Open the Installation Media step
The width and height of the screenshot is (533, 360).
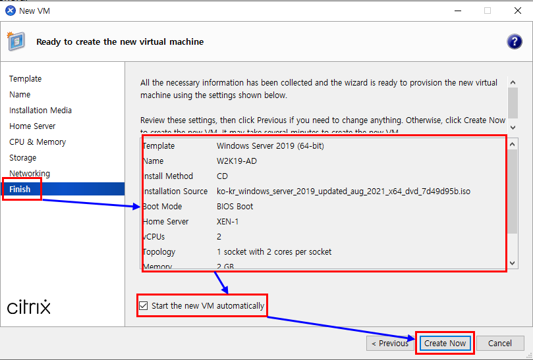40,111
